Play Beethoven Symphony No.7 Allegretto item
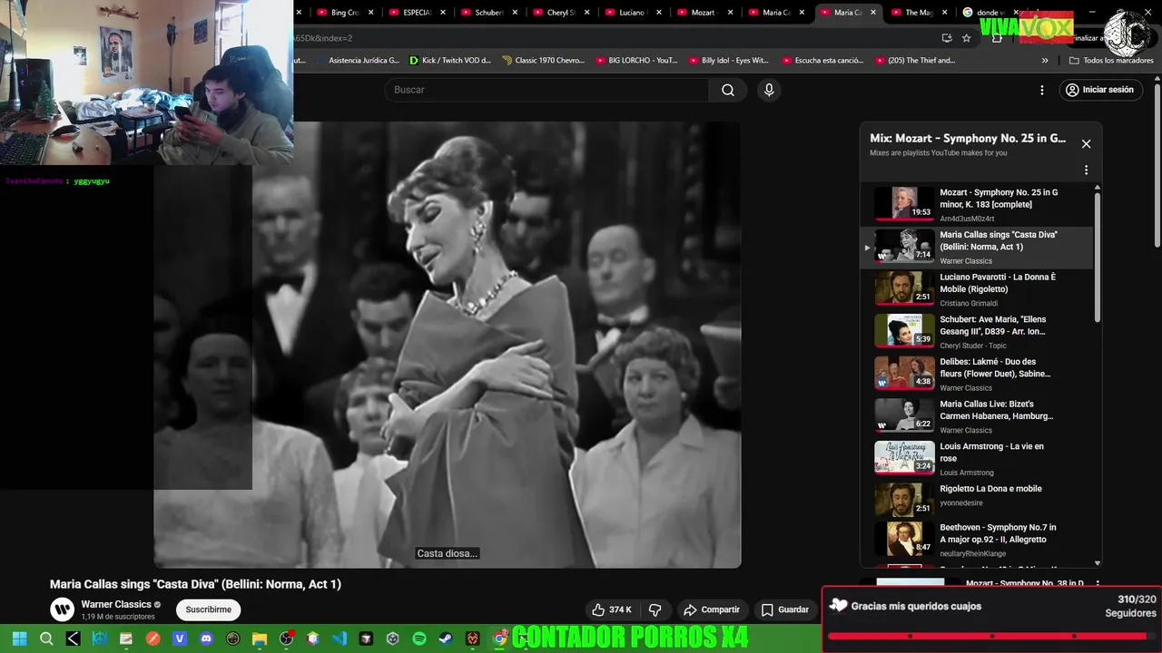The width and height of the screenshot is (1162, 653). tap(977, 540)
